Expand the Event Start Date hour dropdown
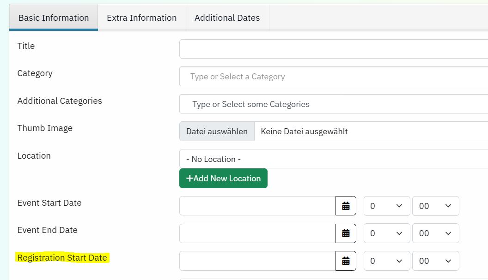The width and height of the screenshot is (488, 280). pos(387,206)
